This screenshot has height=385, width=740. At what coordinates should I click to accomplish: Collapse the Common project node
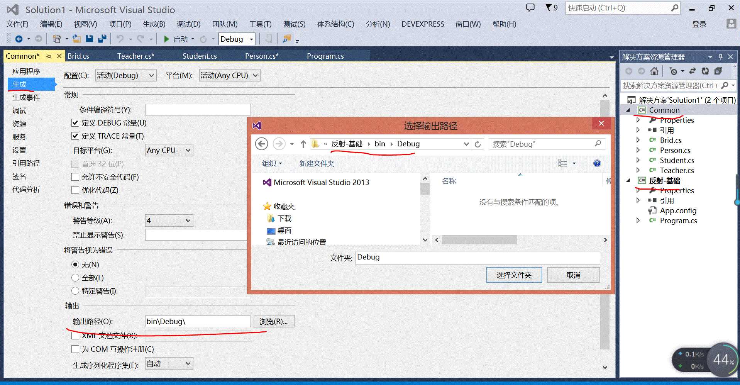(x=628, y=110)
